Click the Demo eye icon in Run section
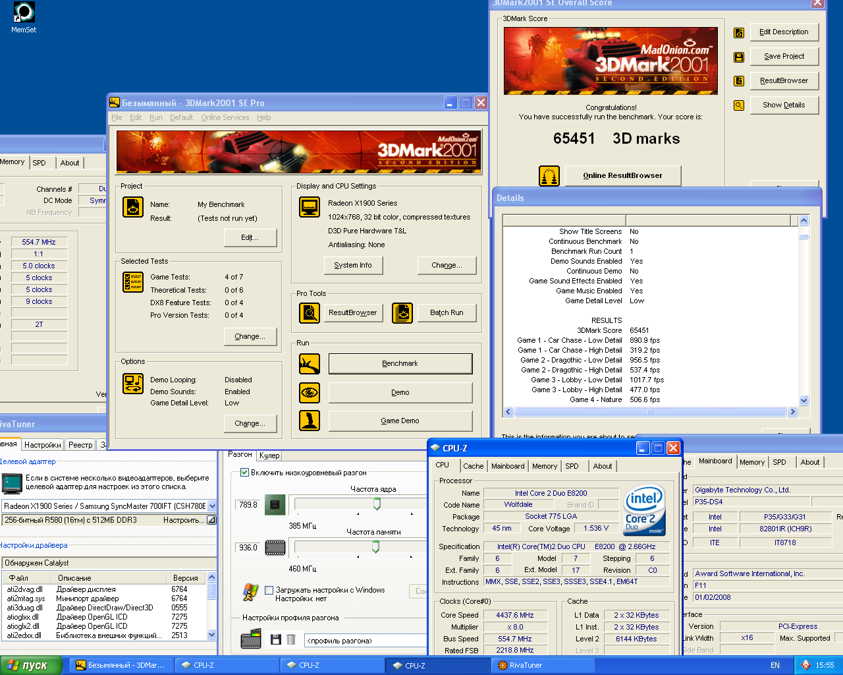The width and height of the screenshot is (843, 675). coord(310,393)
